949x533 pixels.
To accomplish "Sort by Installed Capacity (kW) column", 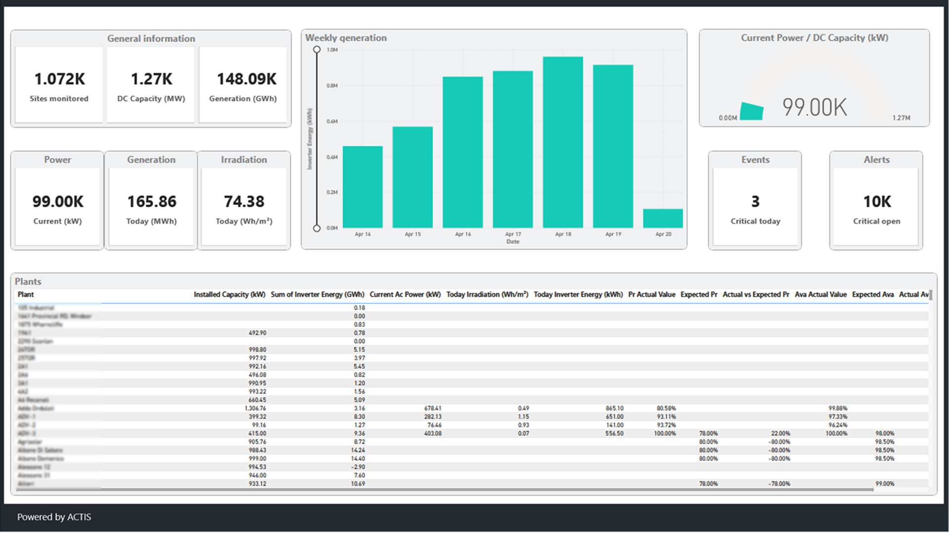I will 229,295.
